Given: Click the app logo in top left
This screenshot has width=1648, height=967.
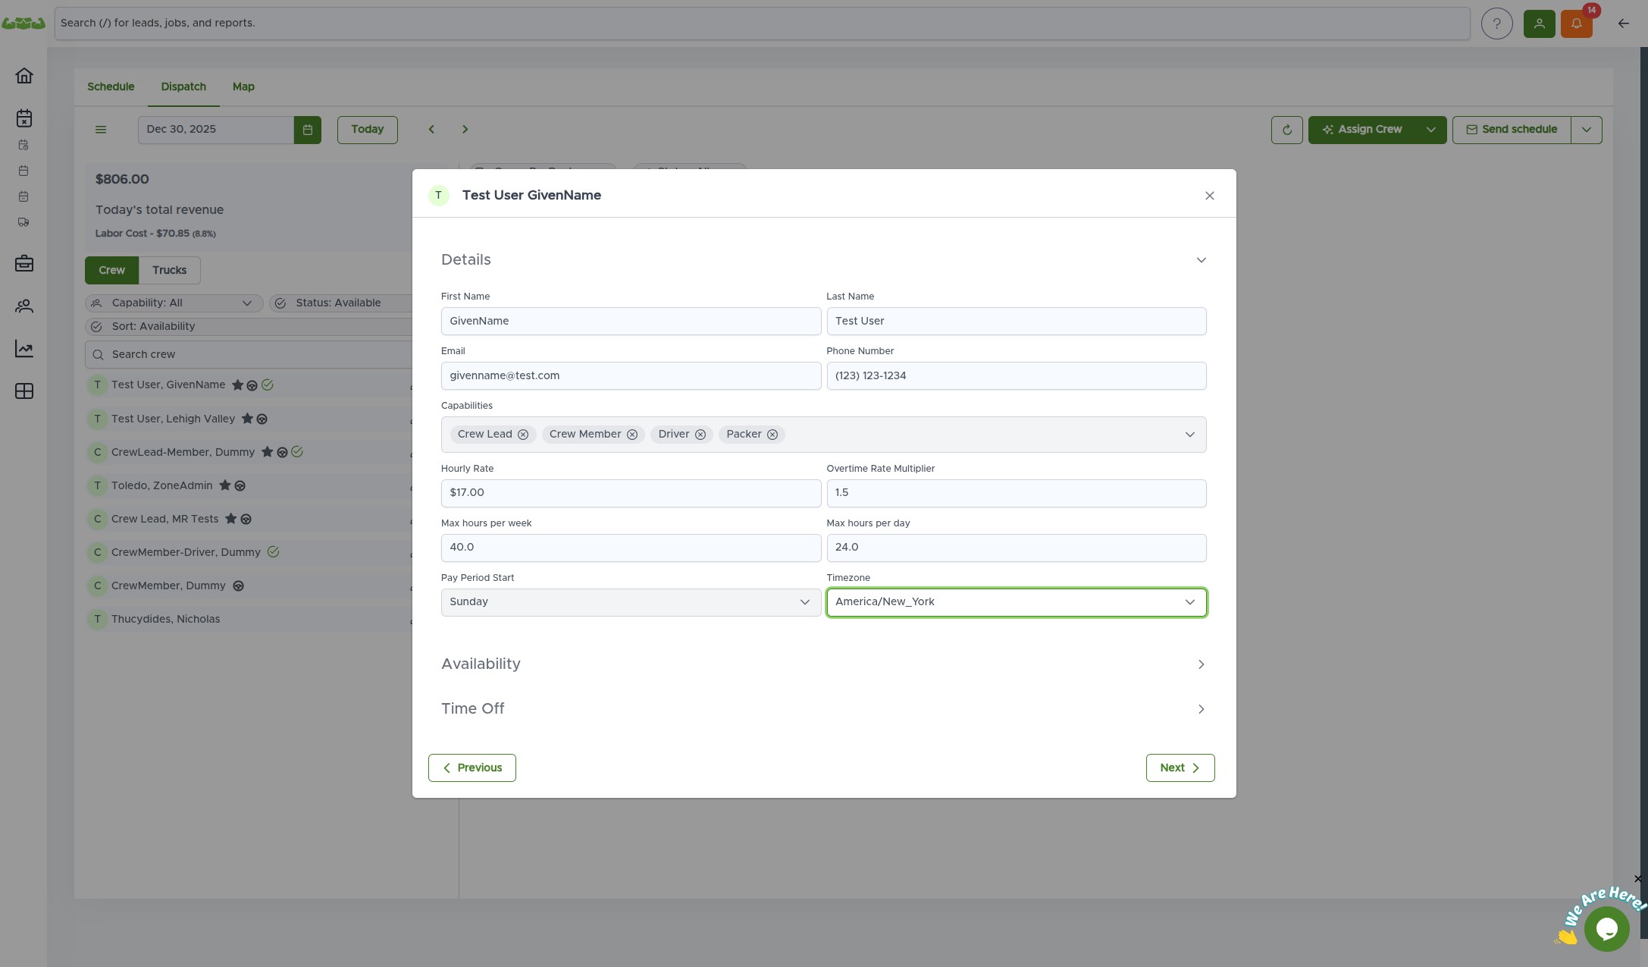Looking at the screenshot, I should 23,24.
